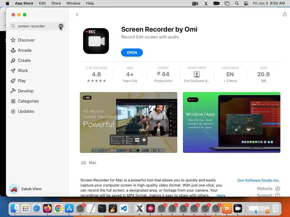Clear the search field with the X button

(x=61, y=26)
